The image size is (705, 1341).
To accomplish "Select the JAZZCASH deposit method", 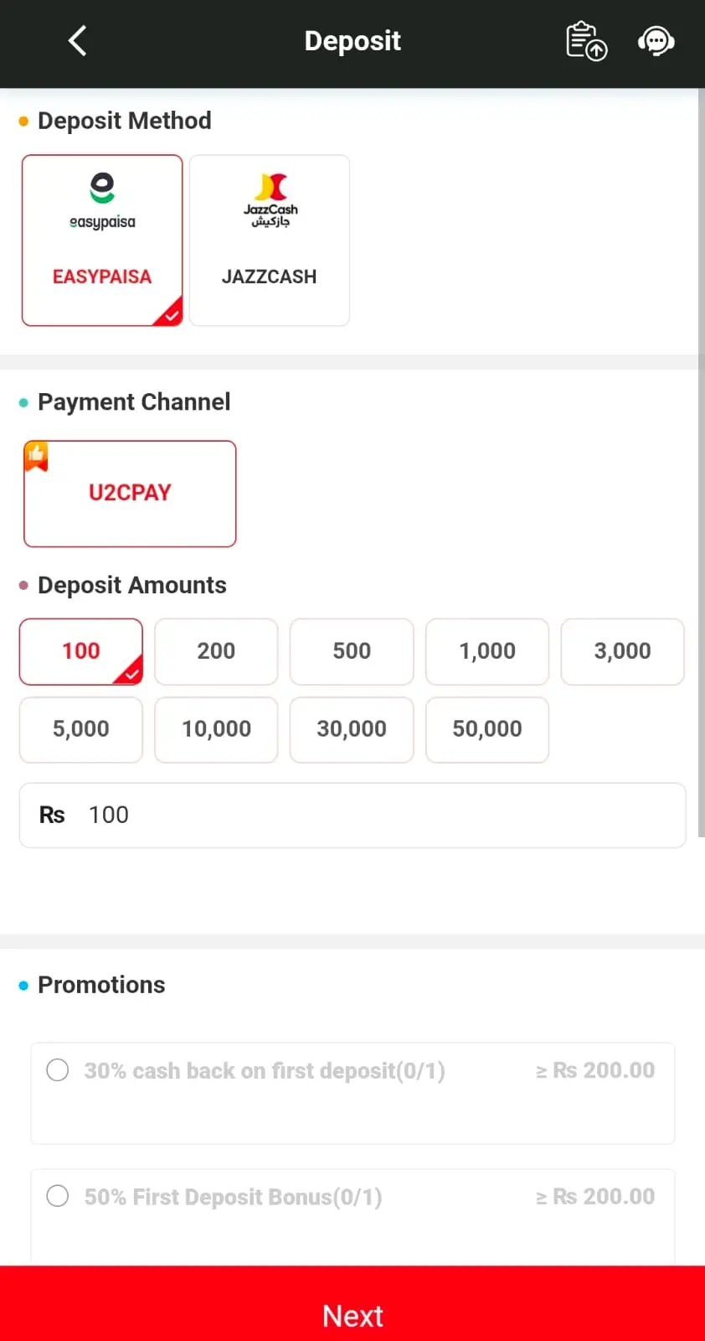I will [x=270, y=241].
